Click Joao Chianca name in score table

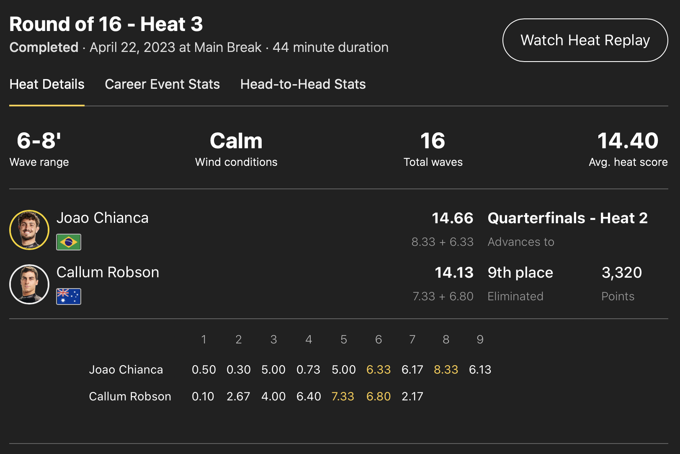pos(126,370)
